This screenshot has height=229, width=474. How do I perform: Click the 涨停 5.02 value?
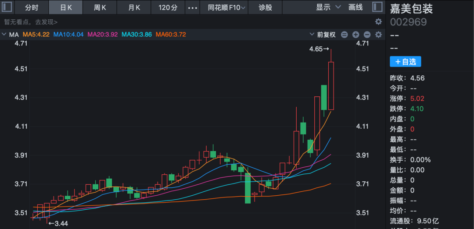coord(417,99)
